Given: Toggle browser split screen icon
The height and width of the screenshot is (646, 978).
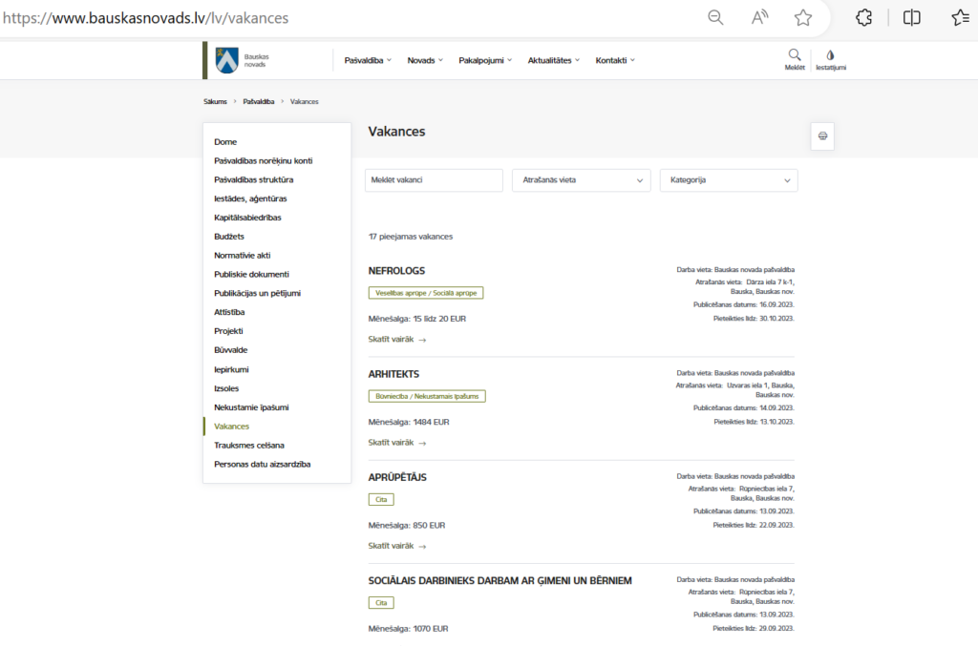Looking at the screenshot, I should click(912, 17).
